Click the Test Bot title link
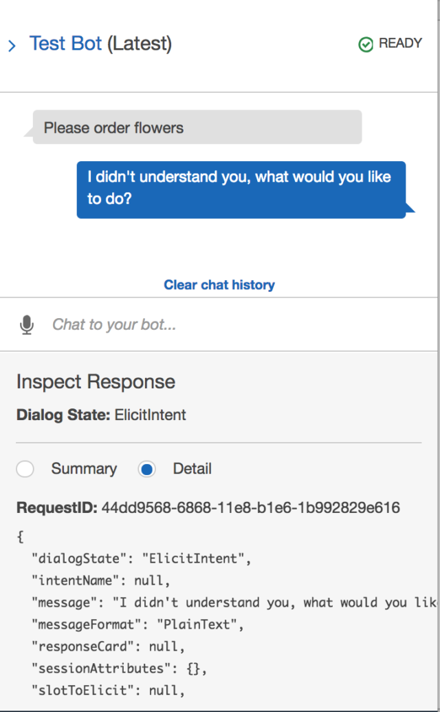 pyautogui.click(x=65, y=44)
